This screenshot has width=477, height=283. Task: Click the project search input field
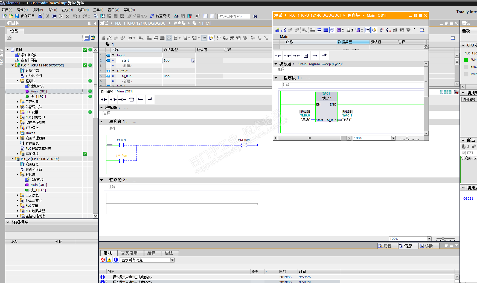[234, 16]
